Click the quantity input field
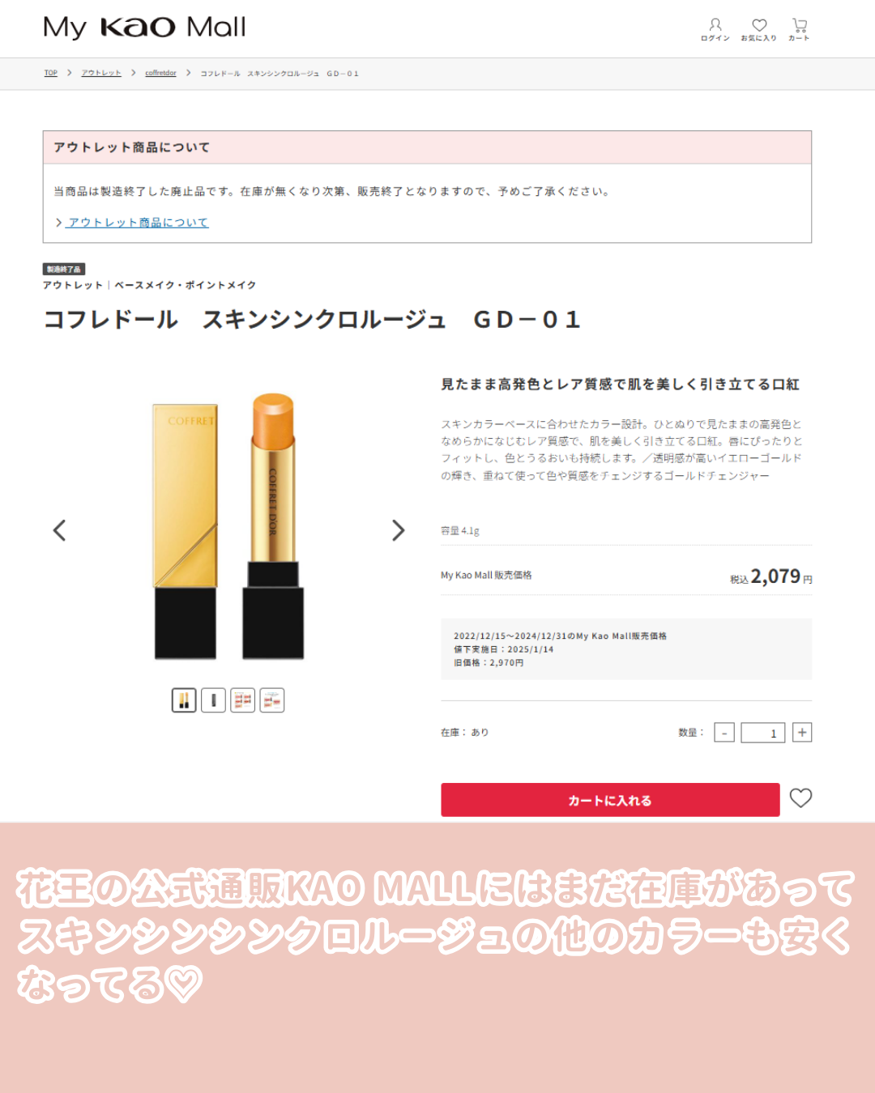 click(763, 733)
